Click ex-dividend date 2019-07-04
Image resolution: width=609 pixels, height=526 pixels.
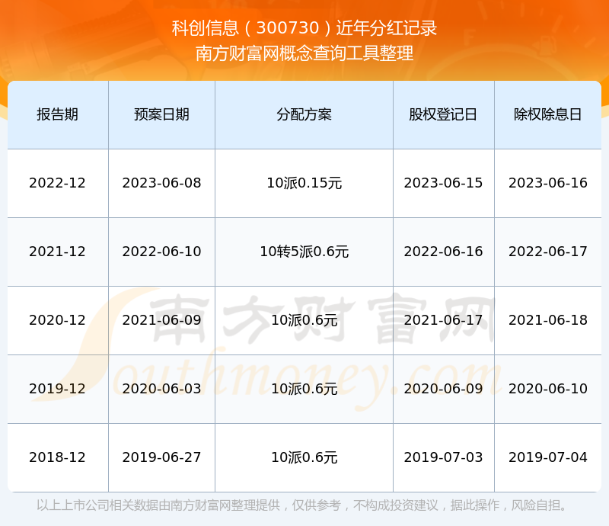[x=547, y=457]
